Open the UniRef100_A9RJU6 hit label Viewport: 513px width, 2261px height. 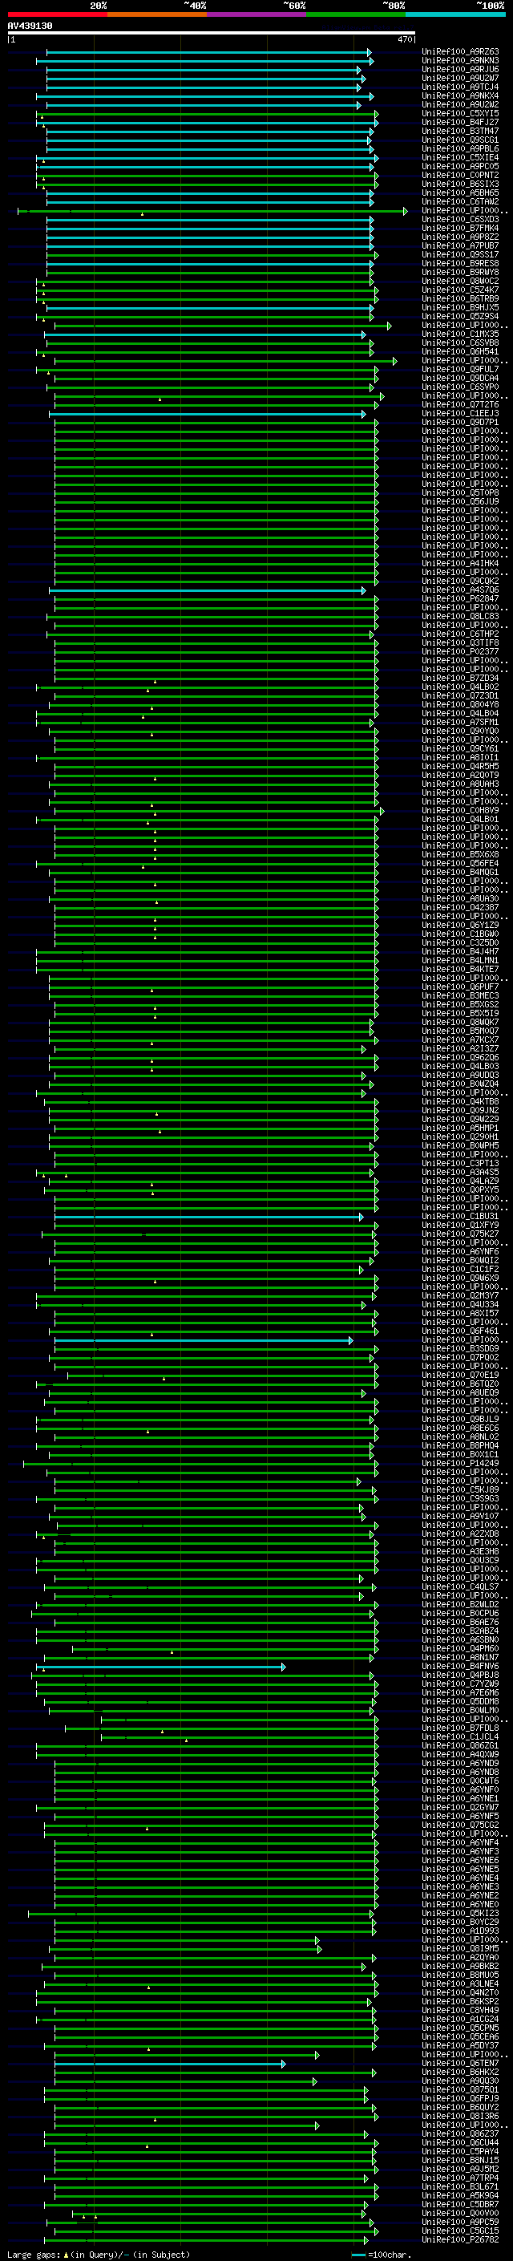pyautogui.click(x=460, y=69)
